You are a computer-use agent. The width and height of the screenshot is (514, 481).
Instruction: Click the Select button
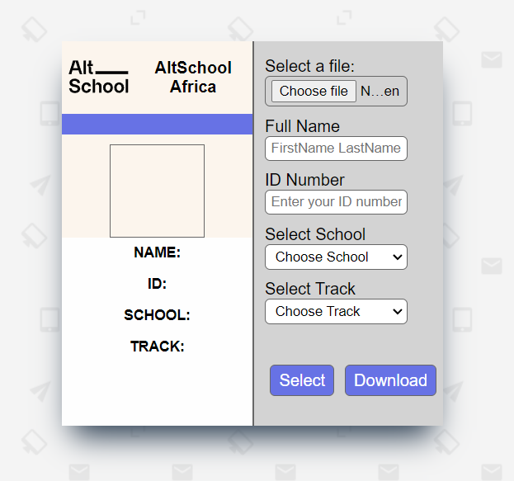(x=302, y=380)
